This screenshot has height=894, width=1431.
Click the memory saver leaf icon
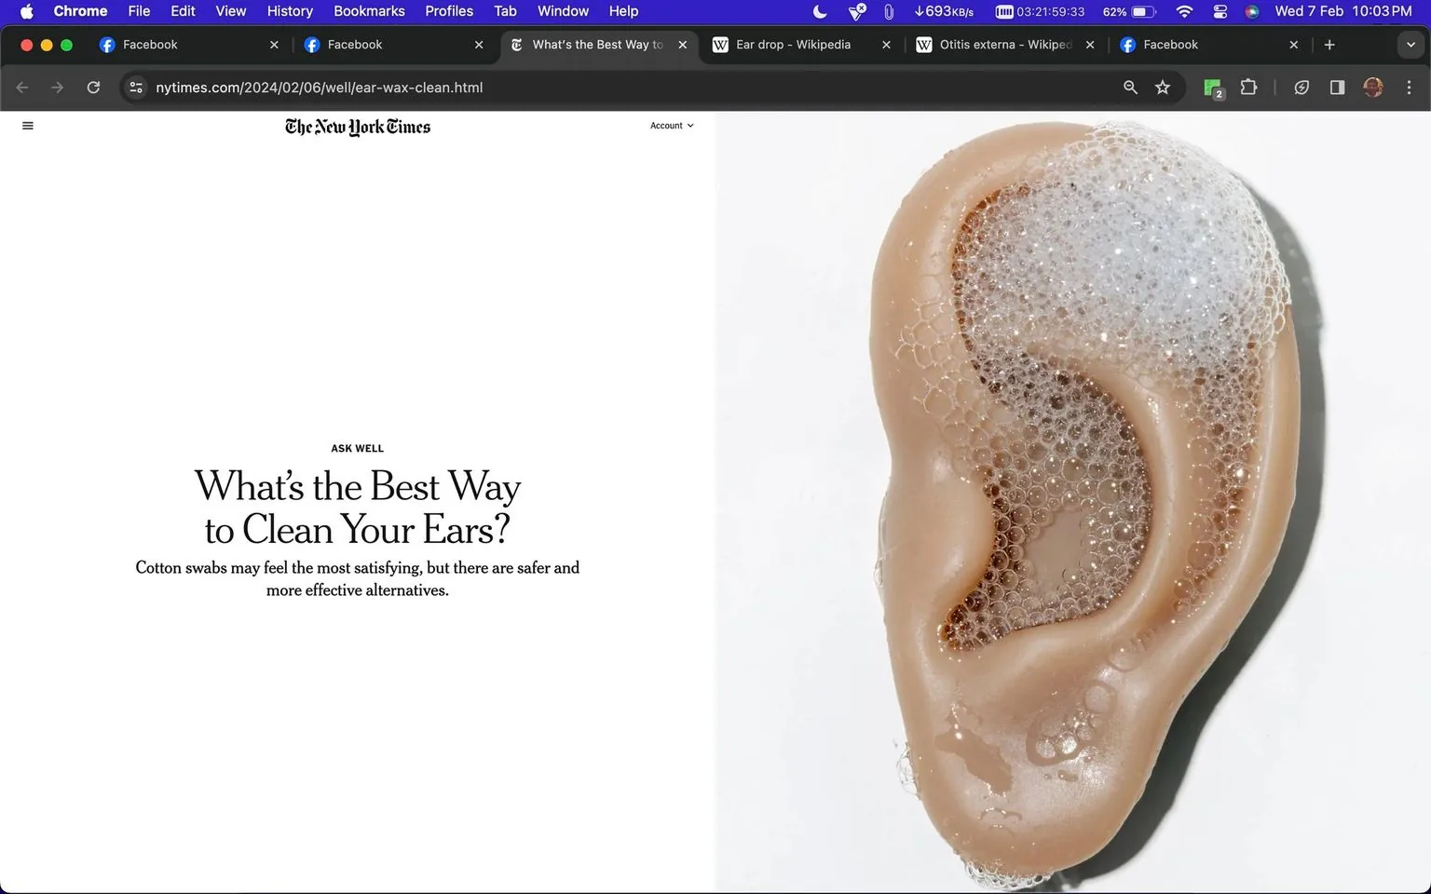pyautogui.click(x=1302, y=87)
